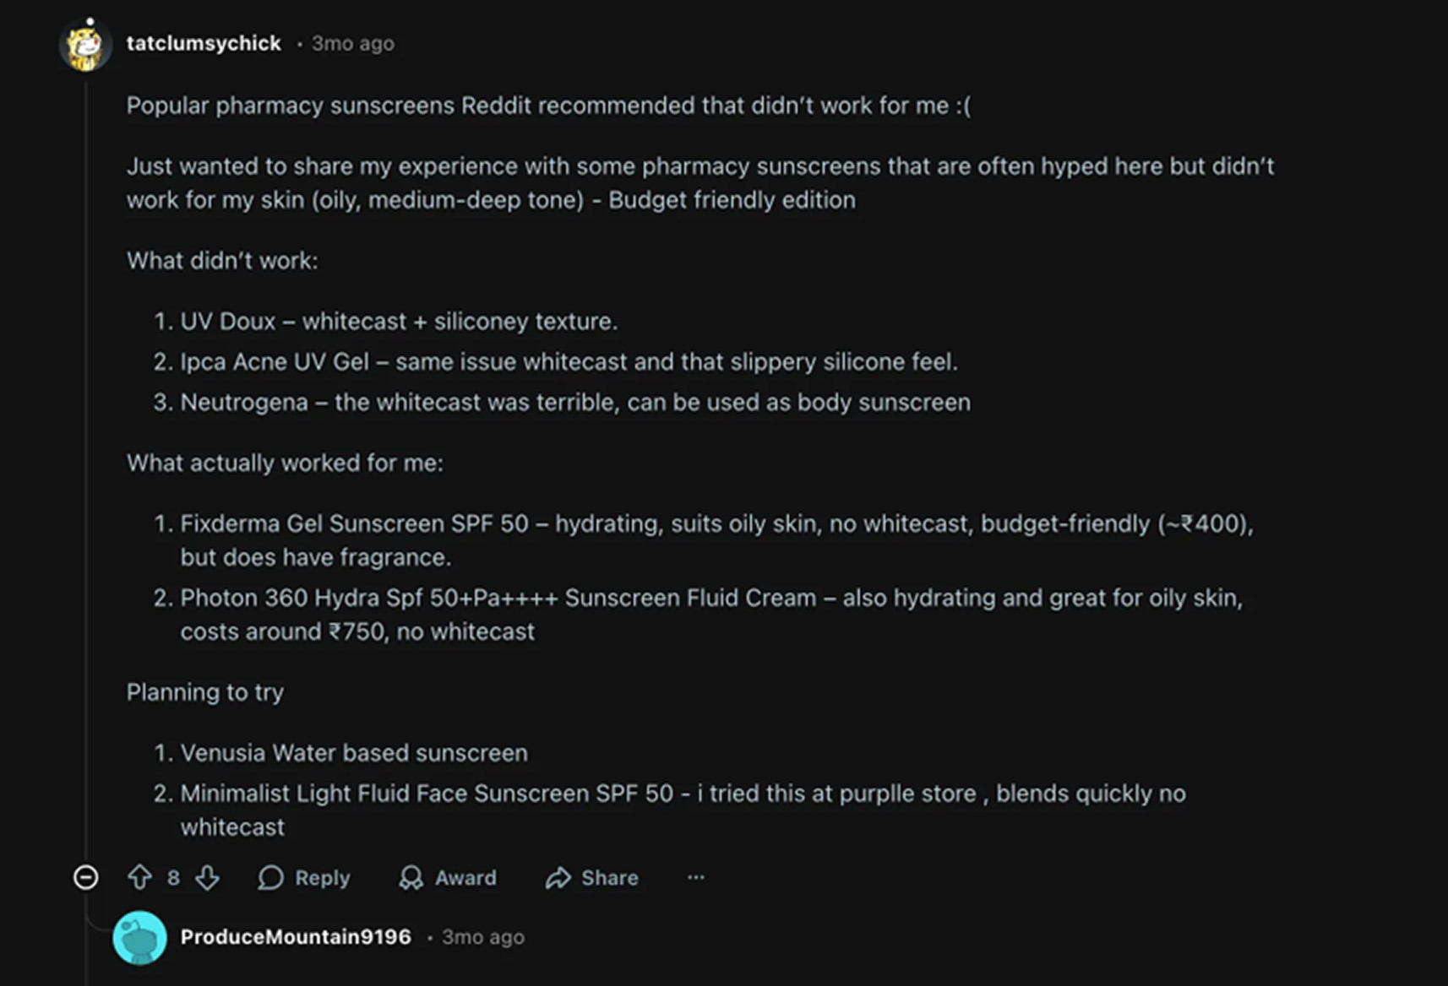Screen dimensions: 1448x986
Task: Click tatclumsychick's "3mo ago" timestamp
Action: point(352,44)
